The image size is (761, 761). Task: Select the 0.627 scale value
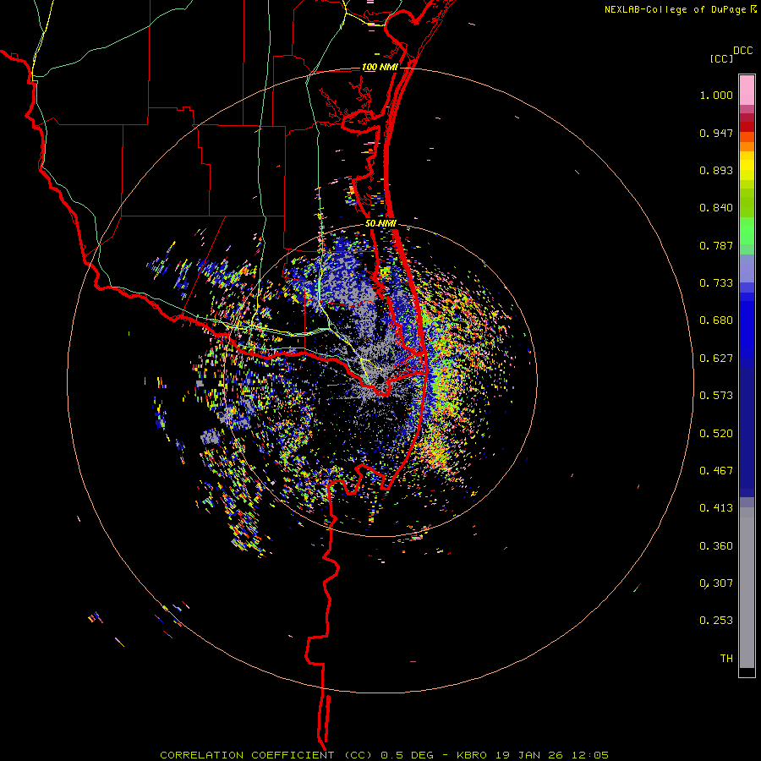point(716,359)
